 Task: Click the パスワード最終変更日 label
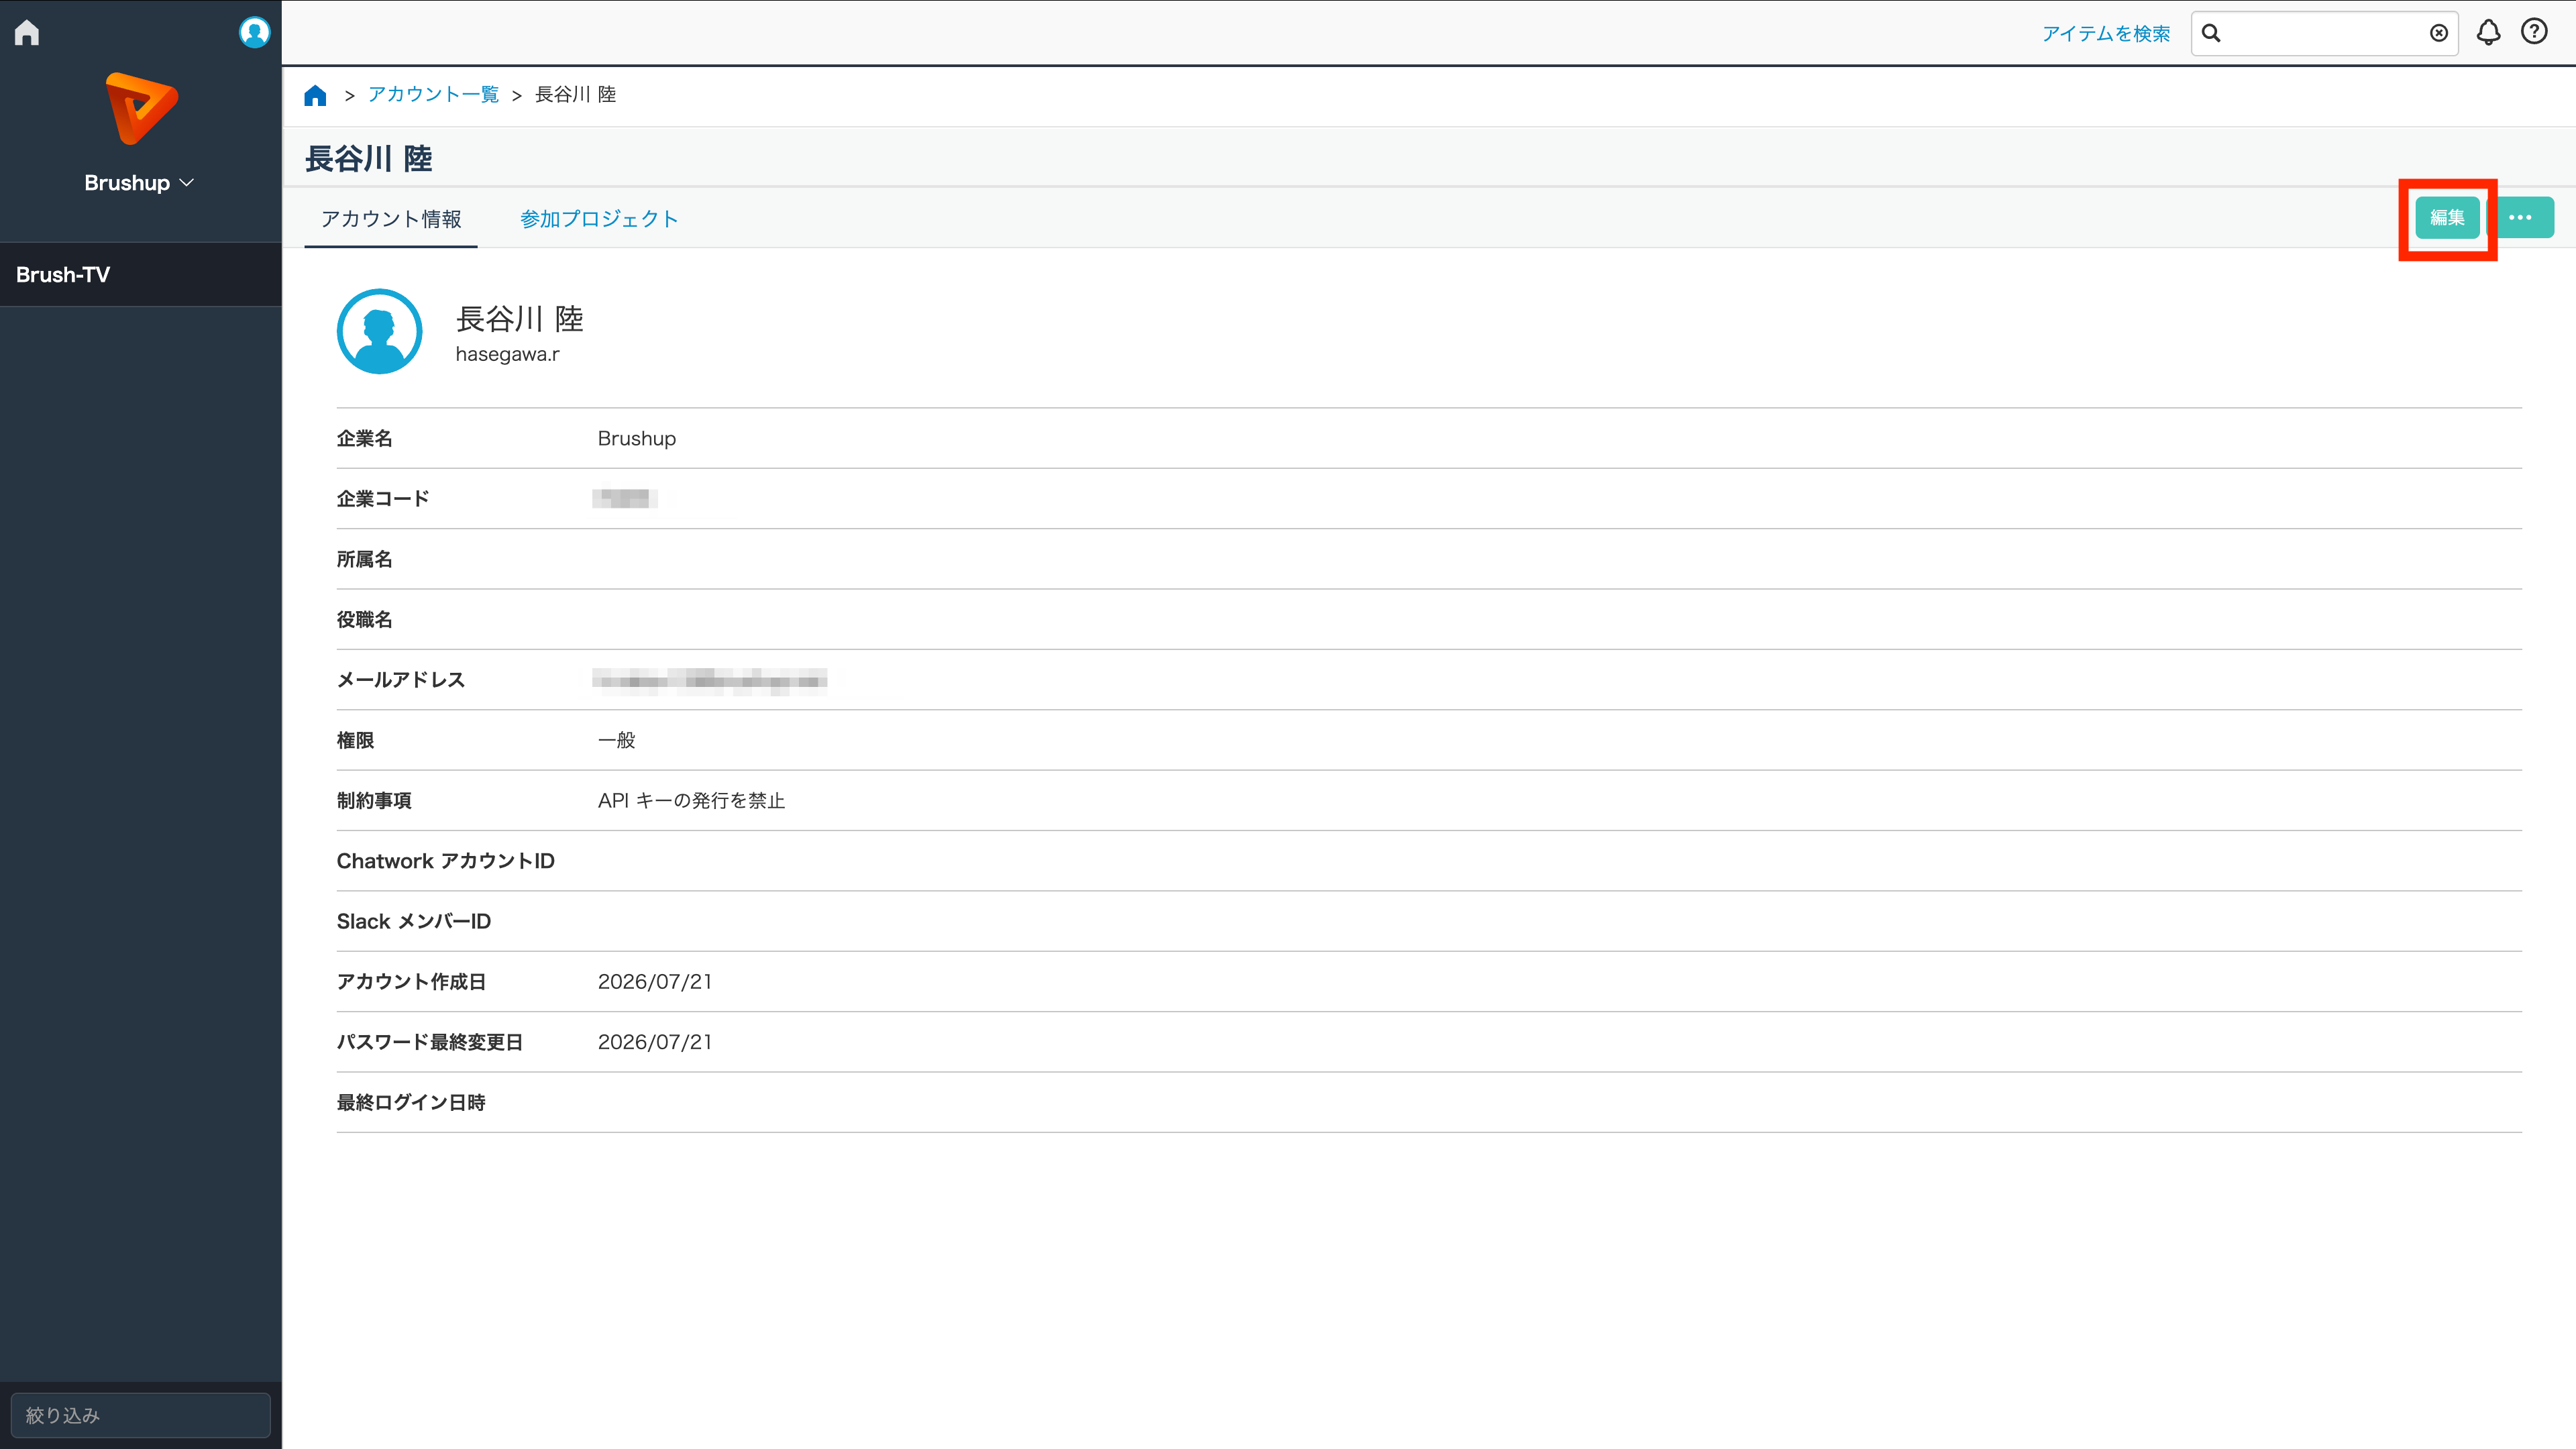(x=430, y=1042)
